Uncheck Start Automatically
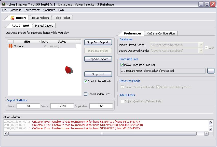 [86, 81]
